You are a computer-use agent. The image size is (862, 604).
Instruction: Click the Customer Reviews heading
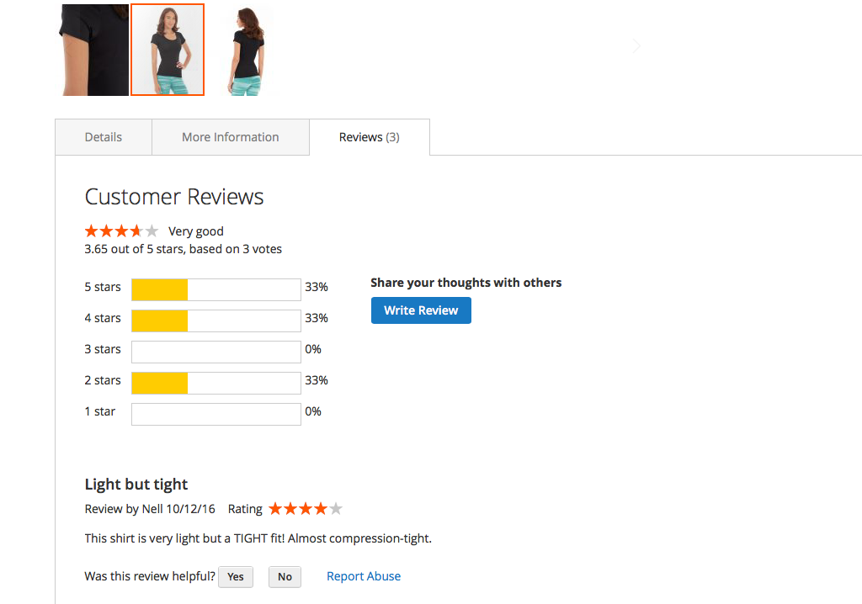(x=174, y=197)
